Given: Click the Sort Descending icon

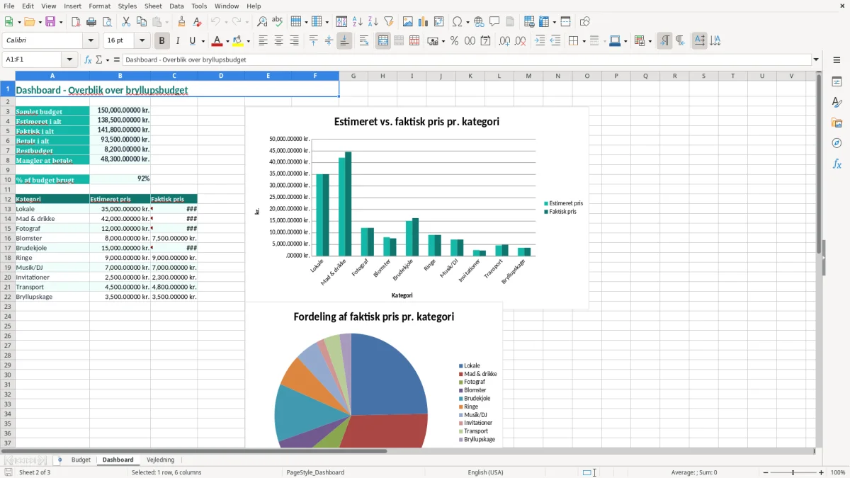Looking at the screenshot, I should coord(373,22).
